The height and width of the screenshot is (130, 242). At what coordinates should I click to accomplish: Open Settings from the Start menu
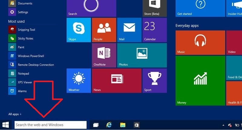23,12
